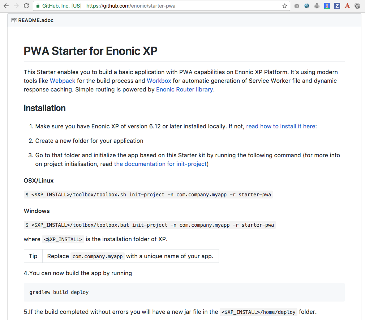This screenshot has height=320, width=365.
Task: Click the com.company.myapp code in Tip
Action: (98, 256)
